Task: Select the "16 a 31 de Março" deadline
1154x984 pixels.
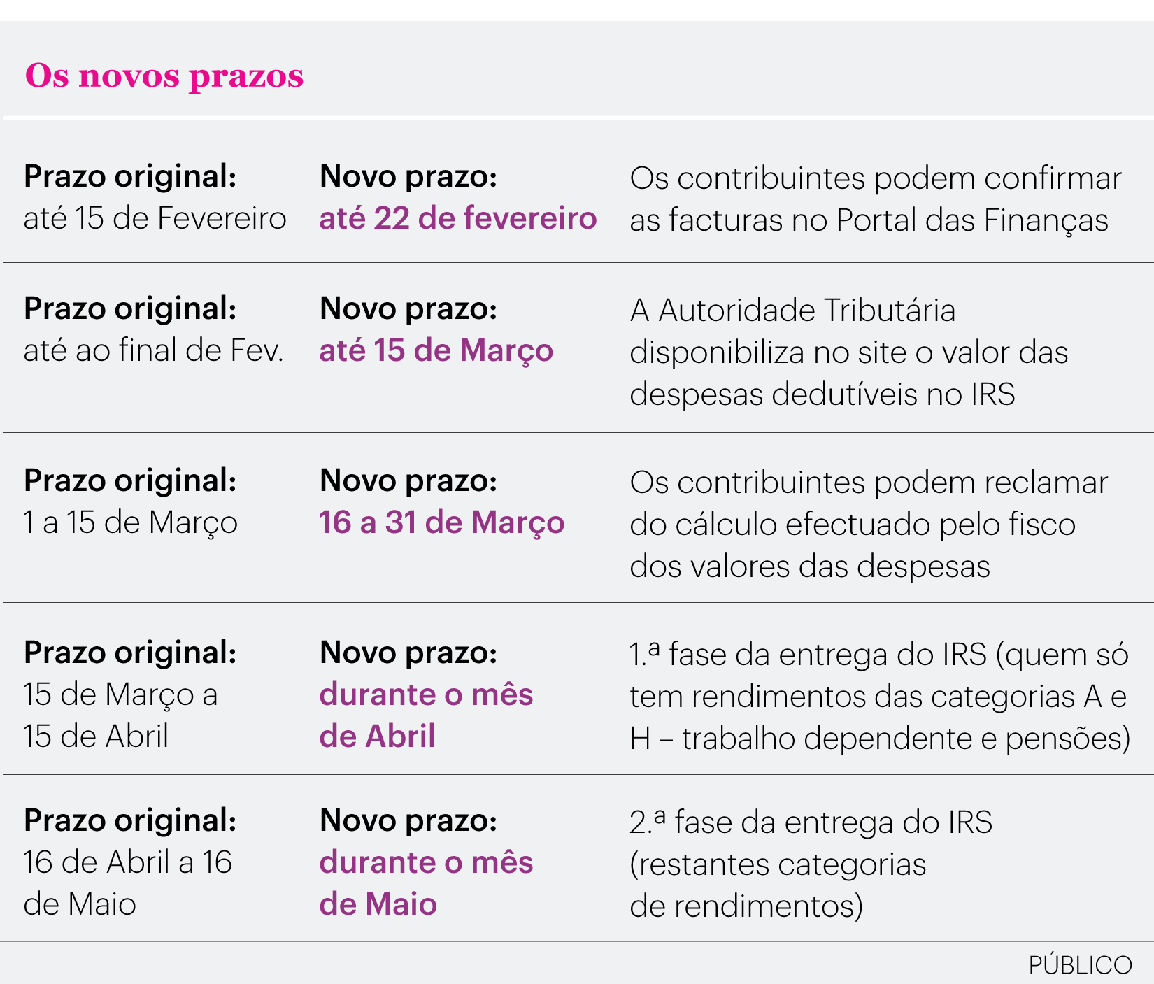Action: [441, 522]
